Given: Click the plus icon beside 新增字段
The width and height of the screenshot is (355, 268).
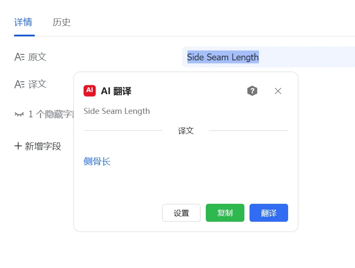Looking at the screenshot, I should click(x=18, y=146).
